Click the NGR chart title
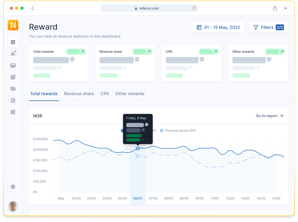The width and height of the screenshot is (298, 222). click(38, 116)
